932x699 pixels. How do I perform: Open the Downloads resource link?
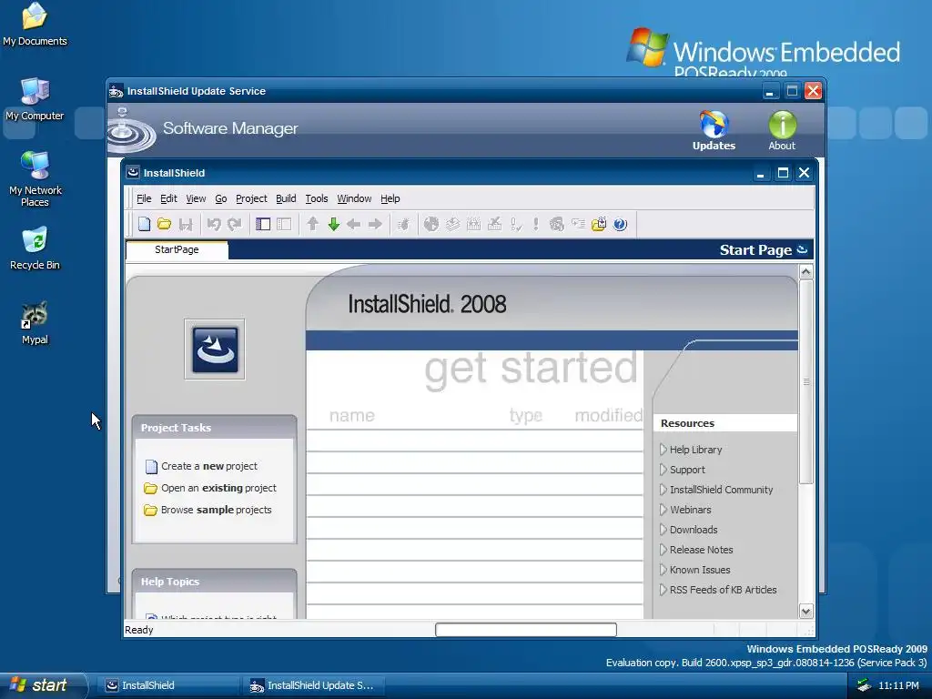click(x=694, y=530)
